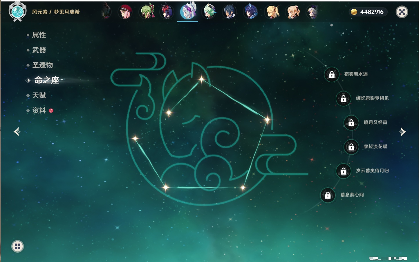419x262 pixels.
Task: Switch to the 天赋 talents tab
Action: 39,95
